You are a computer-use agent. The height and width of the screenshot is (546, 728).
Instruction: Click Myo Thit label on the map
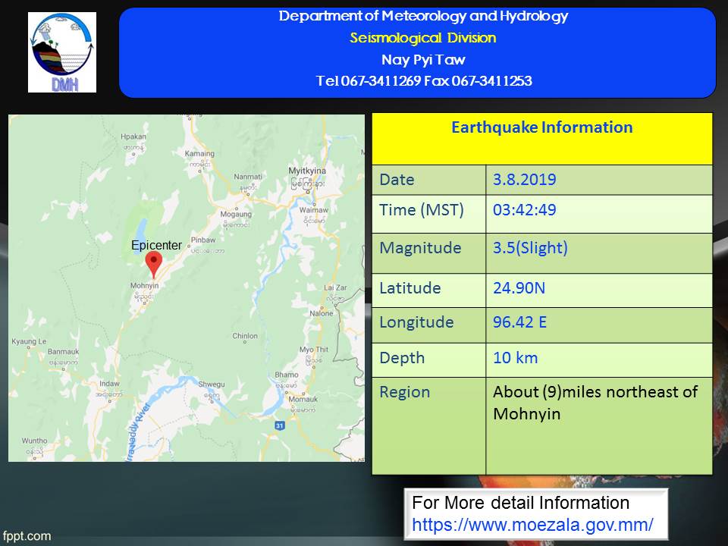point(314,350)
